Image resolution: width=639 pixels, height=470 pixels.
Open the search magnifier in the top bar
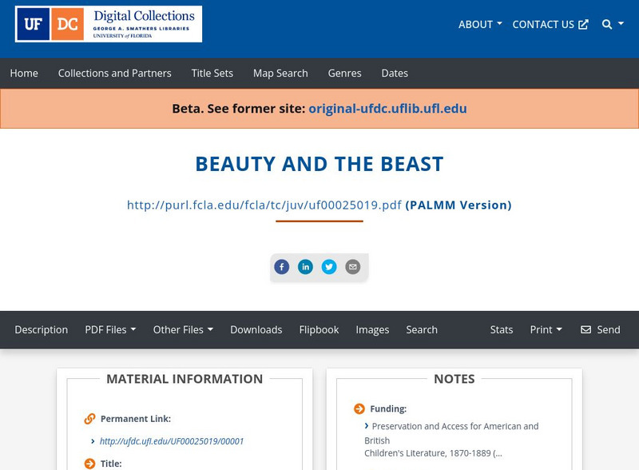[x=605, y=24]
